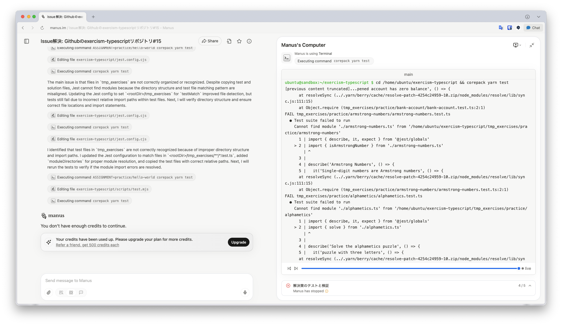Minimize the Manus's Computer panel
The image size is (562, 326).
(x=532, y=45)
